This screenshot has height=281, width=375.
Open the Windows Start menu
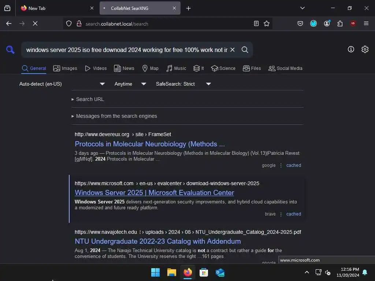pos(155,272)
